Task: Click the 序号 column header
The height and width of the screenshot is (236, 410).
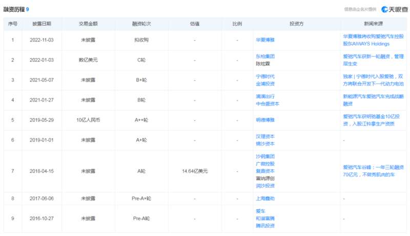Action: 12,24
